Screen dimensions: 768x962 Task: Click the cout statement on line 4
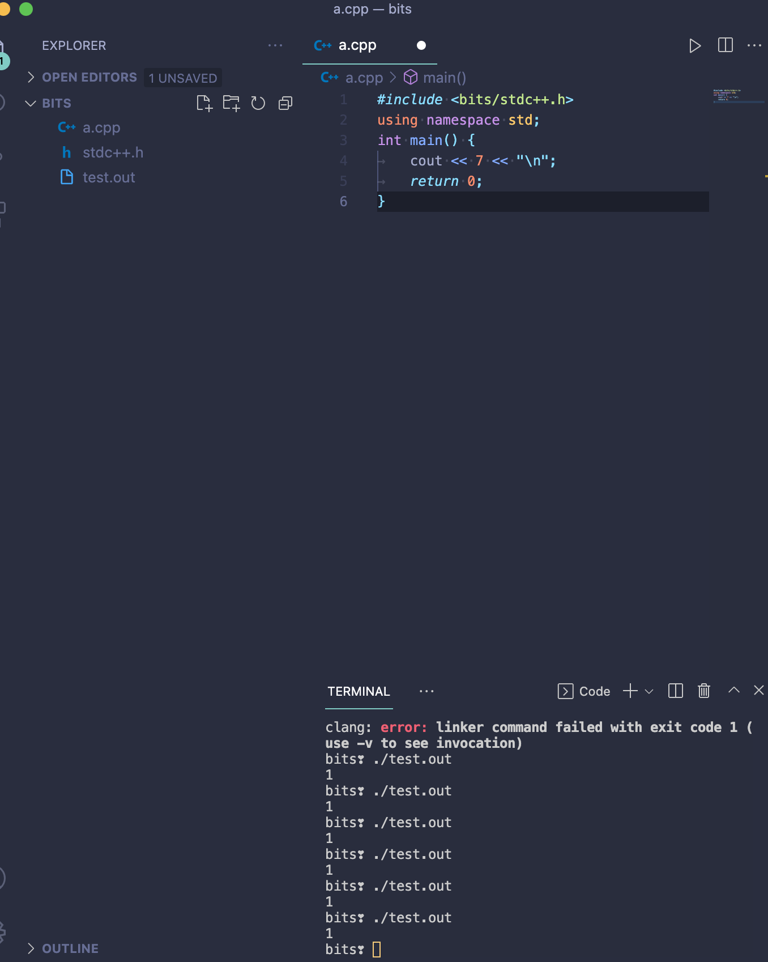coord(483,161)
